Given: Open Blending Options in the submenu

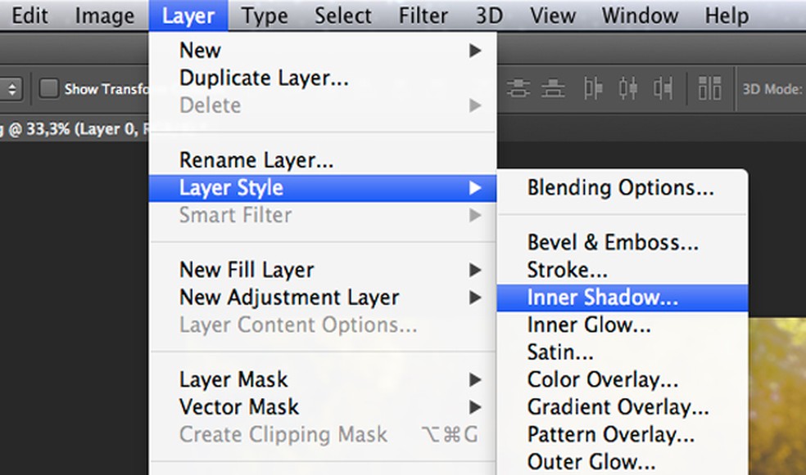Looking at the screenshot, I should coord(620,188).
